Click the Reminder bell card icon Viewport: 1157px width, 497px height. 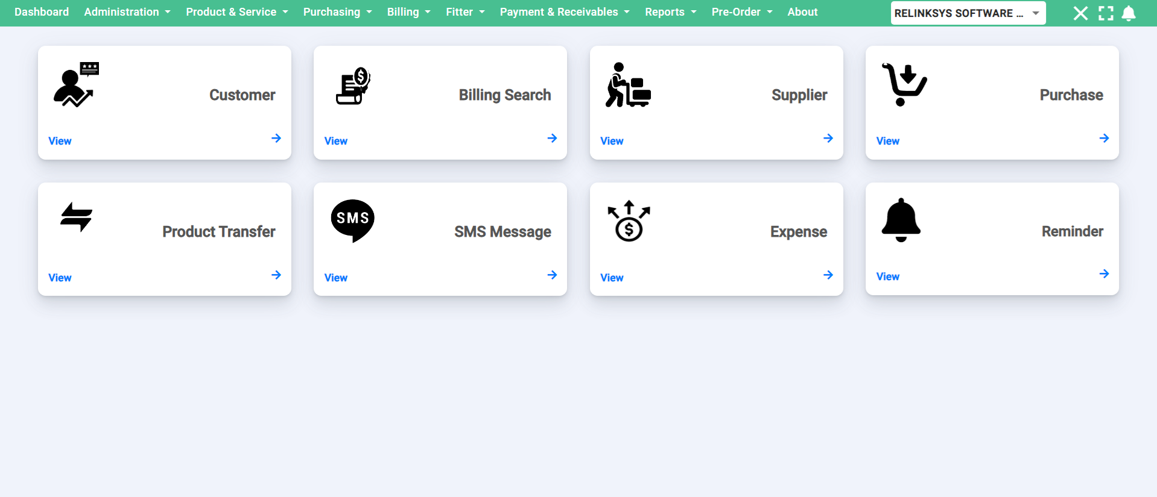point(901,220)
